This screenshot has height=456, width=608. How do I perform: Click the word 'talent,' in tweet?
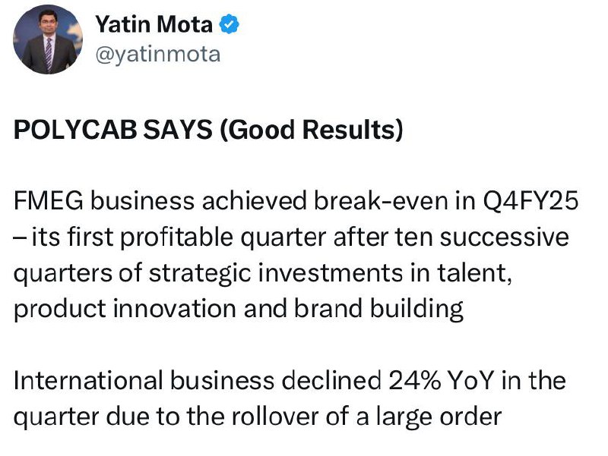pyautogui.click(x=475, y=273)
